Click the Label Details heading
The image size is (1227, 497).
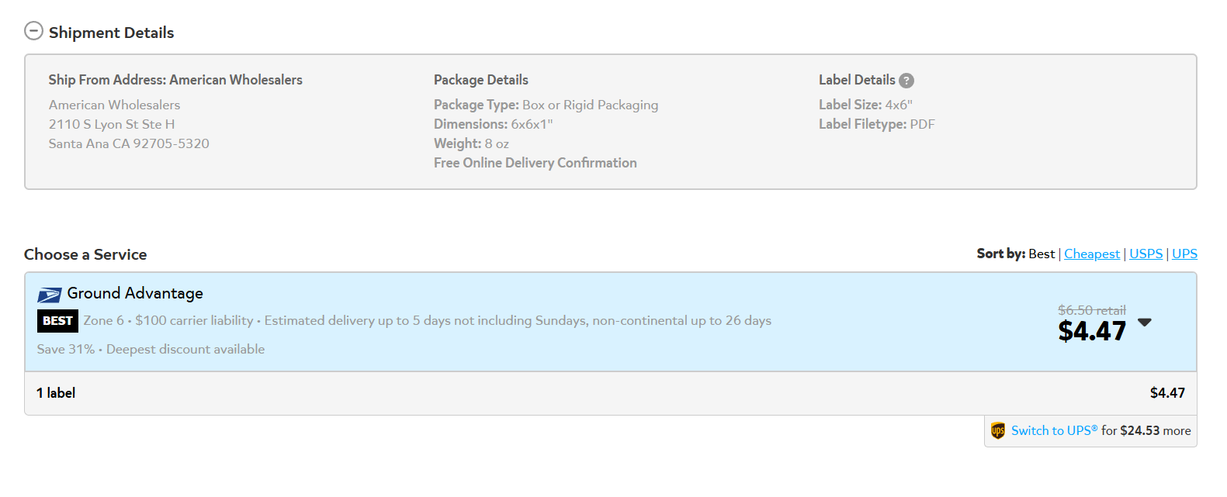857,80
